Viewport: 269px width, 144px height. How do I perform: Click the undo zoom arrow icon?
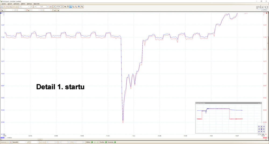click(x=79, y=6)
